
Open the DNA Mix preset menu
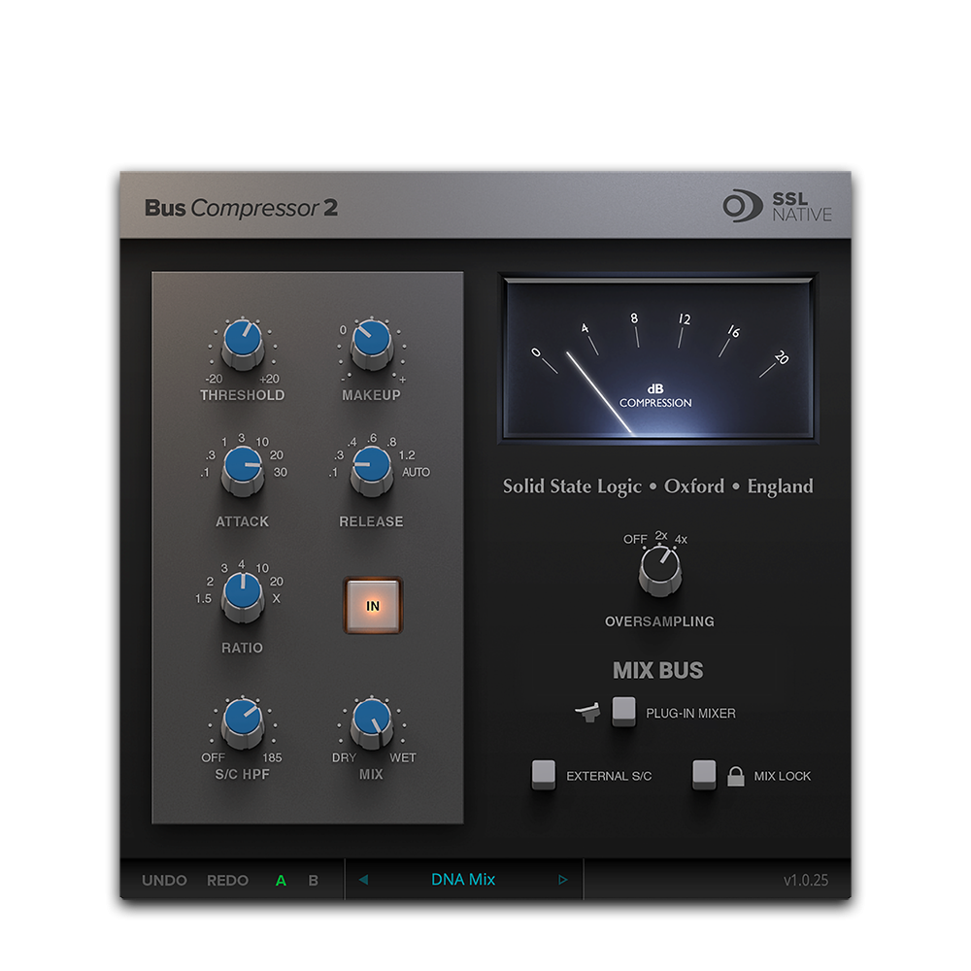coord(463,880)
